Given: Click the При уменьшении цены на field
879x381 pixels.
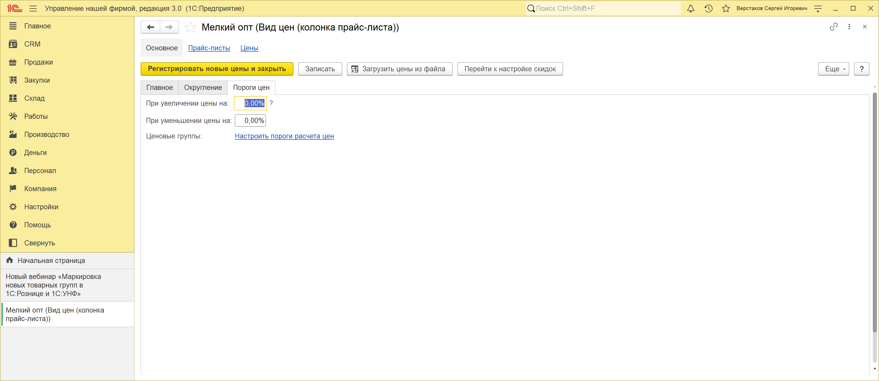Looking at the screenshot, I should [x=251, y=120].
